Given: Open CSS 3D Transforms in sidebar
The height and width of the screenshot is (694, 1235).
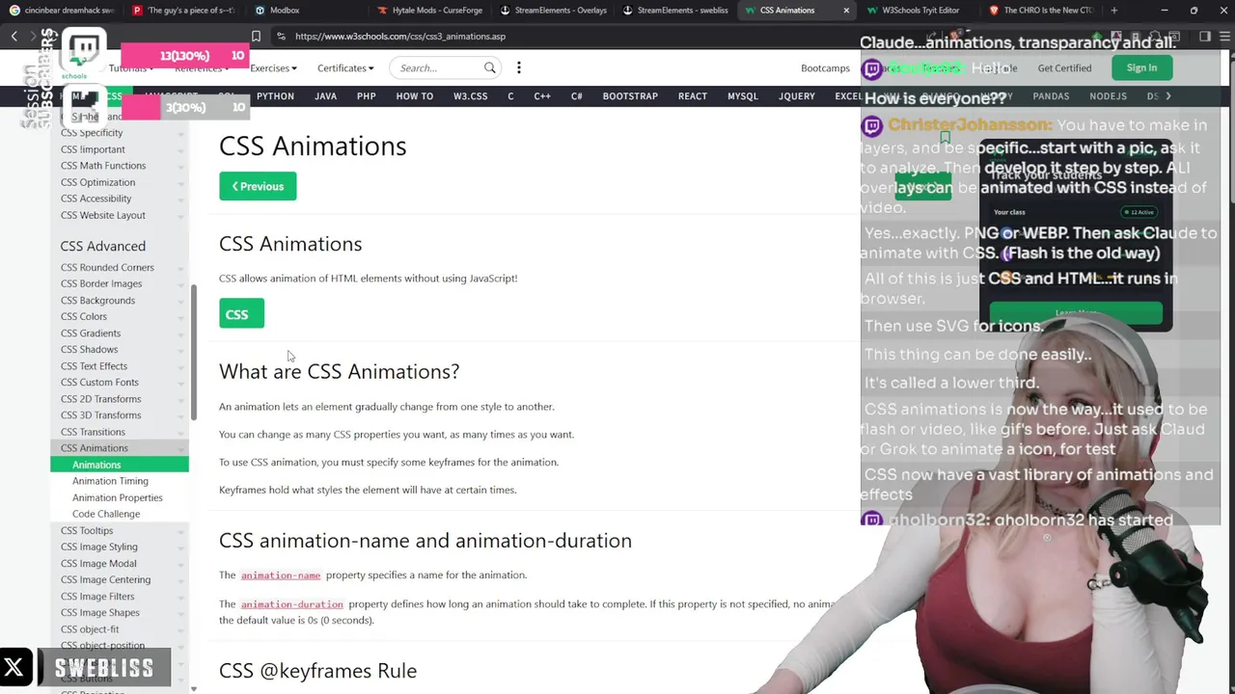Looking at the screenshot, I should click(100, 415).
